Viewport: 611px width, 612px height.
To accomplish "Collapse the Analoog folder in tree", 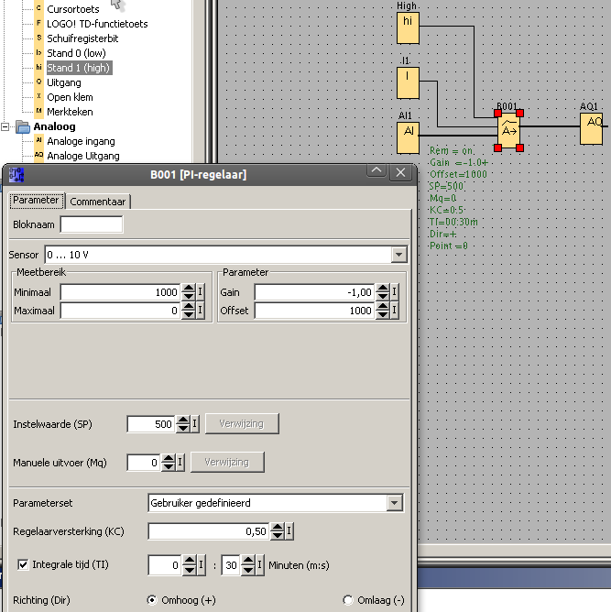I will tap(7, 127).
